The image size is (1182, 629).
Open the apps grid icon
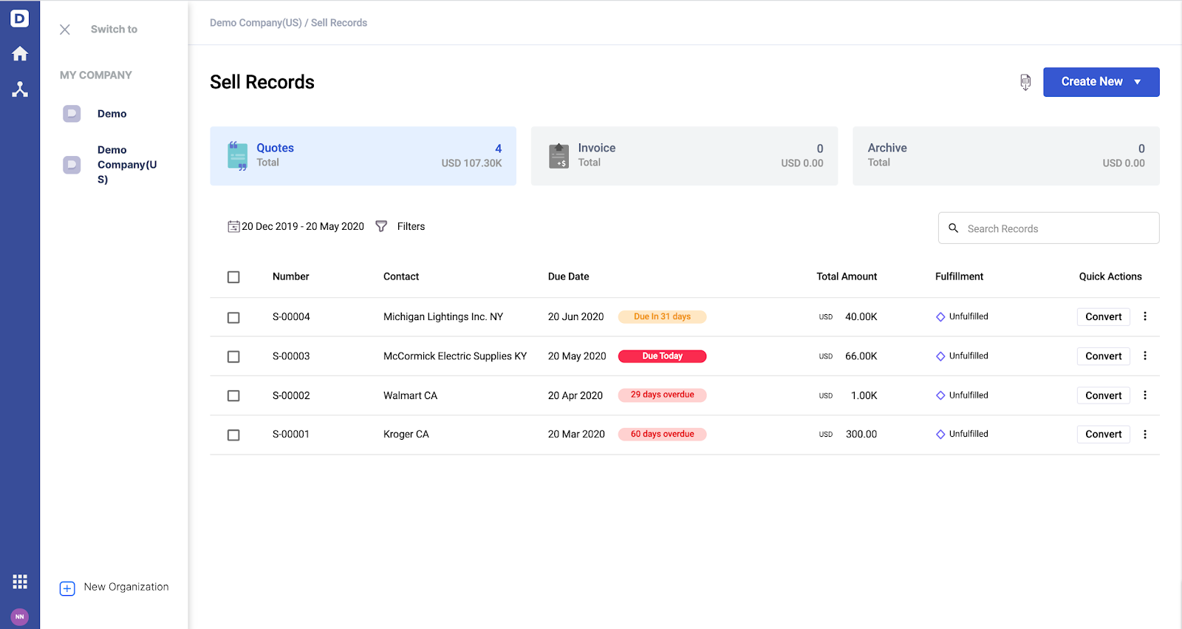(x=20, y=582)
